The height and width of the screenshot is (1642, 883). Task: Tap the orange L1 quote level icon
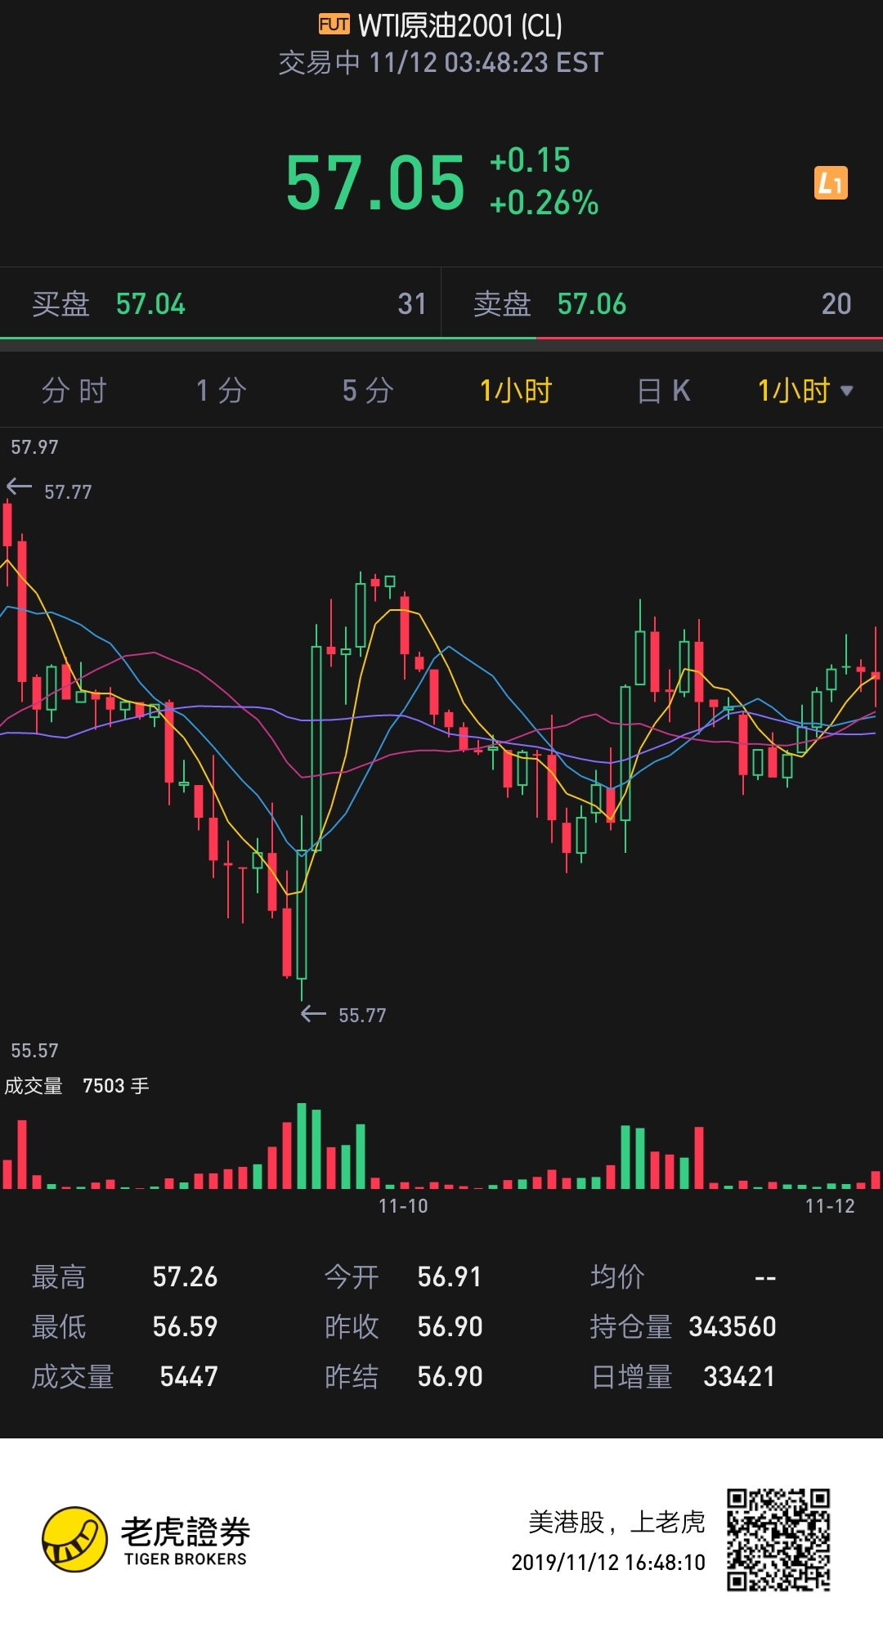[x=831, y=183]
